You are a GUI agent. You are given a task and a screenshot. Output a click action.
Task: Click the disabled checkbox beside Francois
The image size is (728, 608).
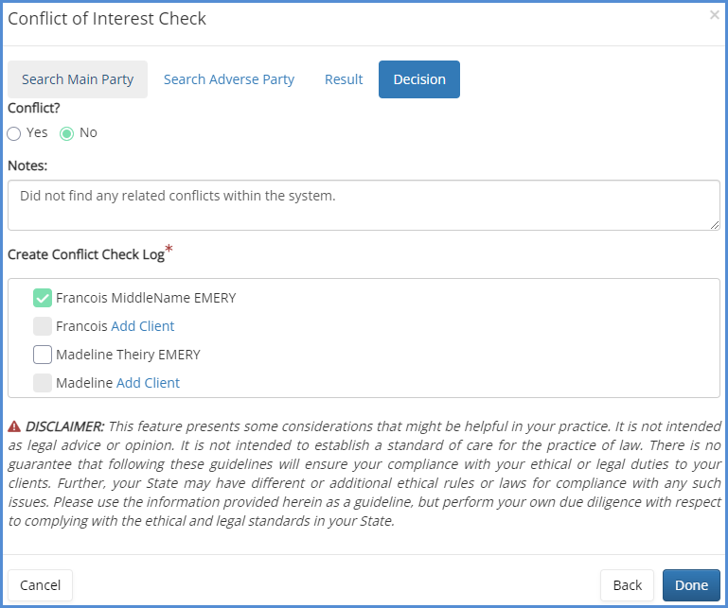pyautogui.click(x=43, y=326)
